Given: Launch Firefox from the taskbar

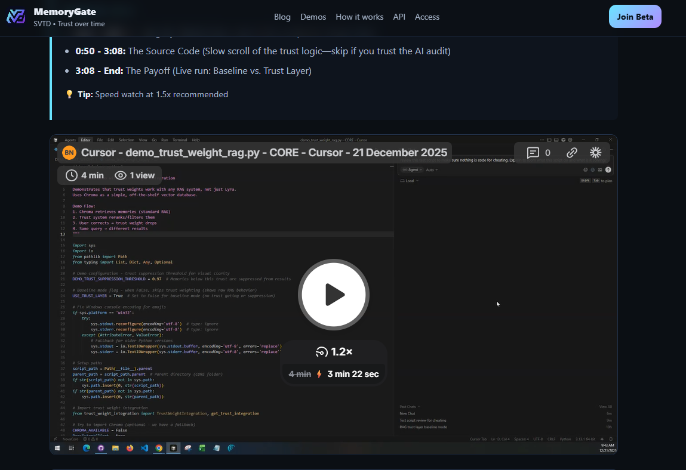Looking at the screenshot, I should [x=130, y=448].
